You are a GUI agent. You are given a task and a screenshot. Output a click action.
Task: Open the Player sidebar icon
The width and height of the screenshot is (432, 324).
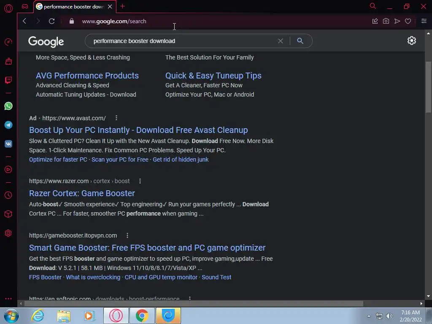click(x=8, y=170)
